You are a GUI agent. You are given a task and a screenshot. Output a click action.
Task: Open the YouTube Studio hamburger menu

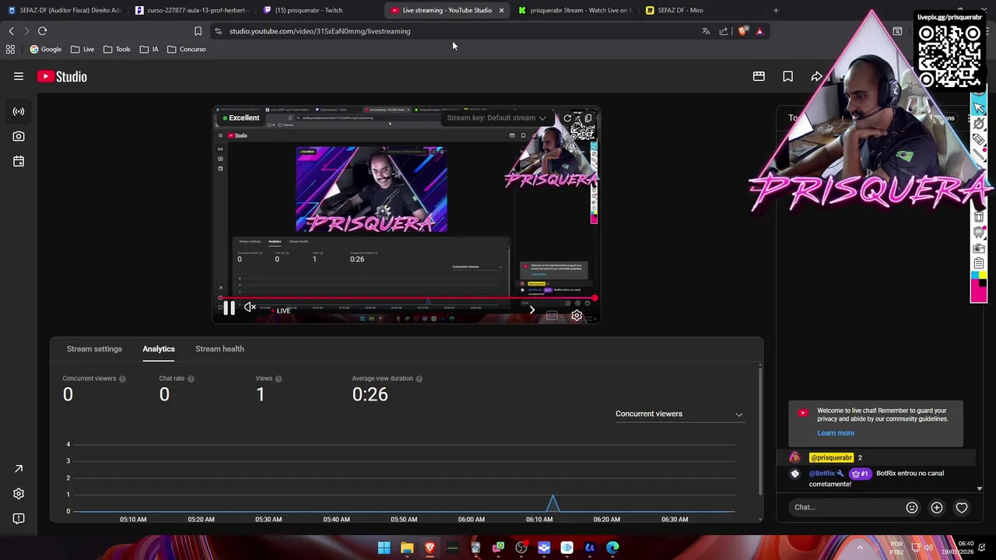point(19,76)
